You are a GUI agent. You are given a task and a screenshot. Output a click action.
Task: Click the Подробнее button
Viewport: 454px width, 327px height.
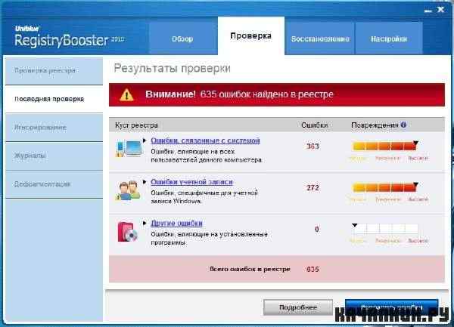point(298,307)
